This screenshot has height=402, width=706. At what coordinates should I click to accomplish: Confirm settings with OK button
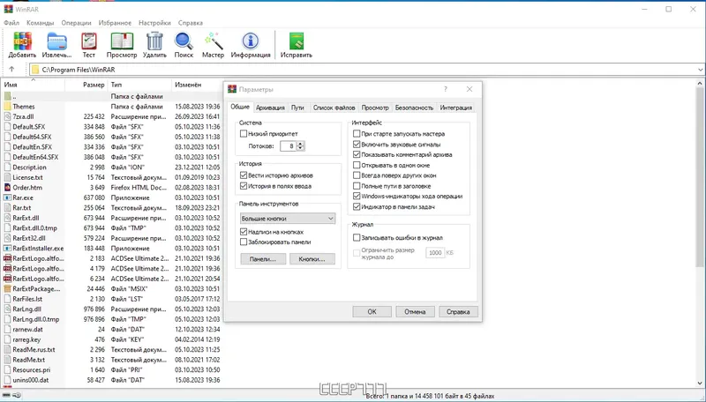[x=372, y=311]
